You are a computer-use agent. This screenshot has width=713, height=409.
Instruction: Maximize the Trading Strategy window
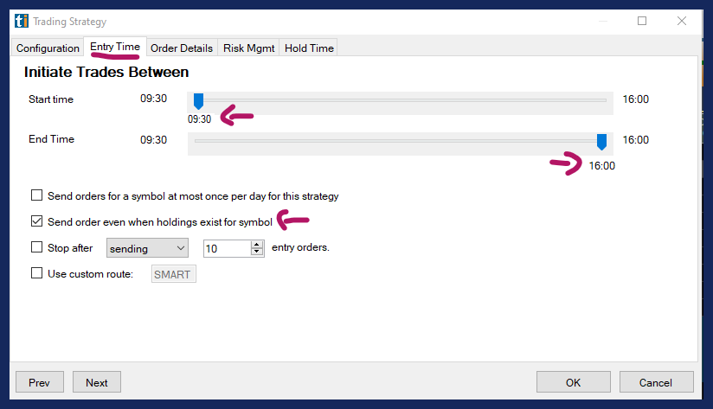coord(642,21)
